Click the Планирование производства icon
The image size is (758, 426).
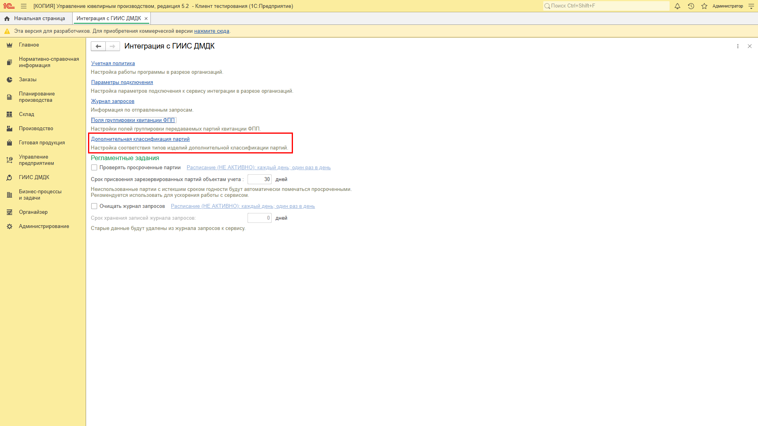click(x=9, y=97)
